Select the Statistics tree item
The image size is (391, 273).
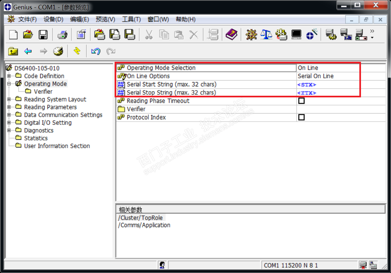tap(36, 138)
